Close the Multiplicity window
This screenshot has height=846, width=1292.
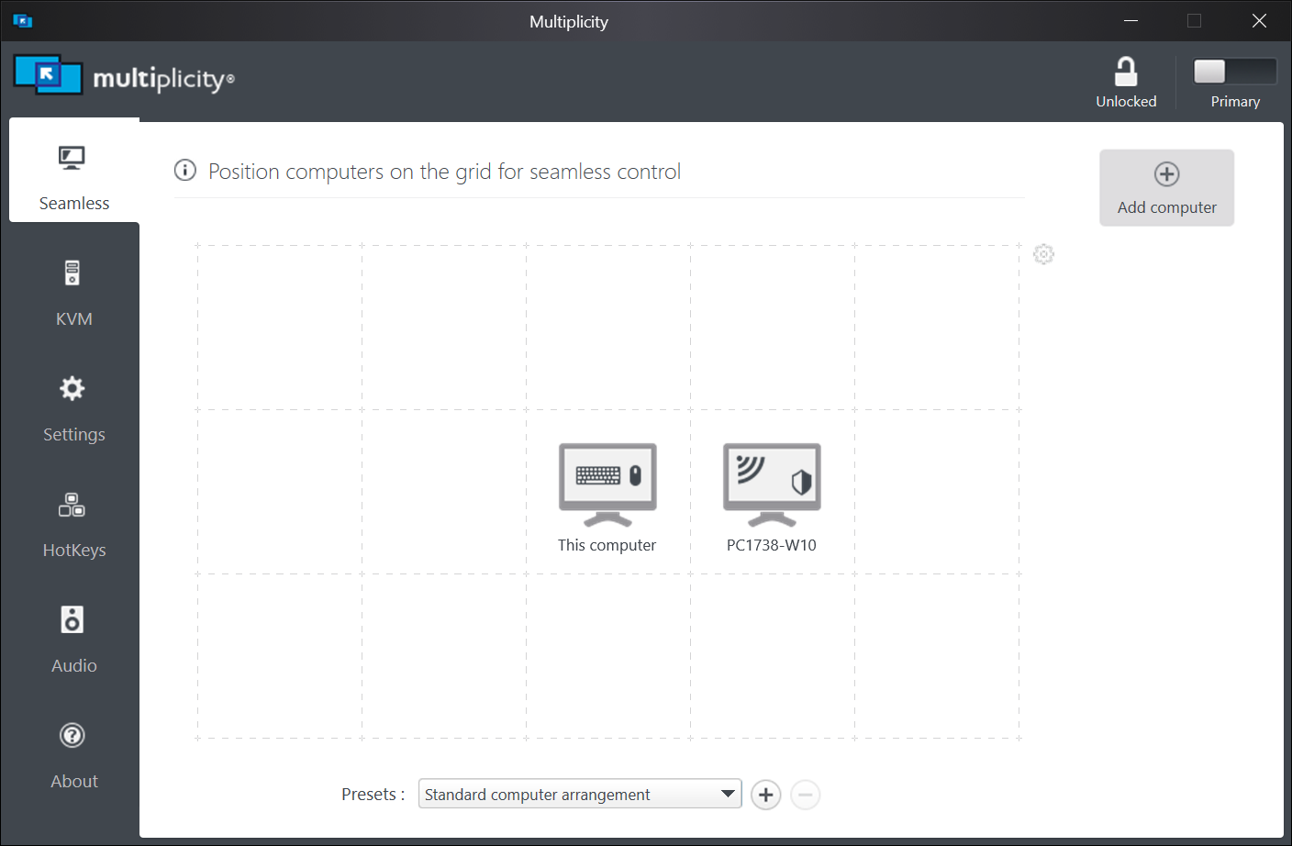1259,21
